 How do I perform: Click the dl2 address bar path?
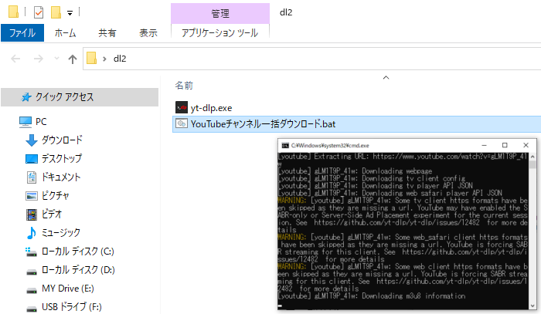coord(120,59)
